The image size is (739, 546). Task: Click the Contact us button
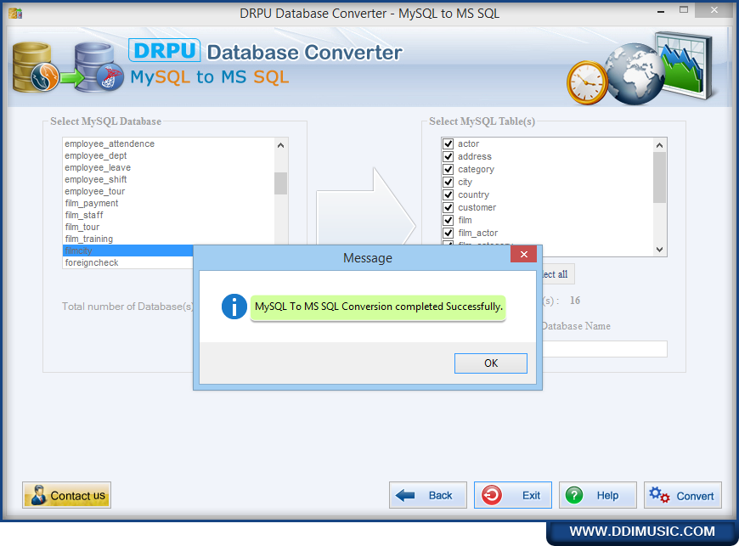click(66, 495)
